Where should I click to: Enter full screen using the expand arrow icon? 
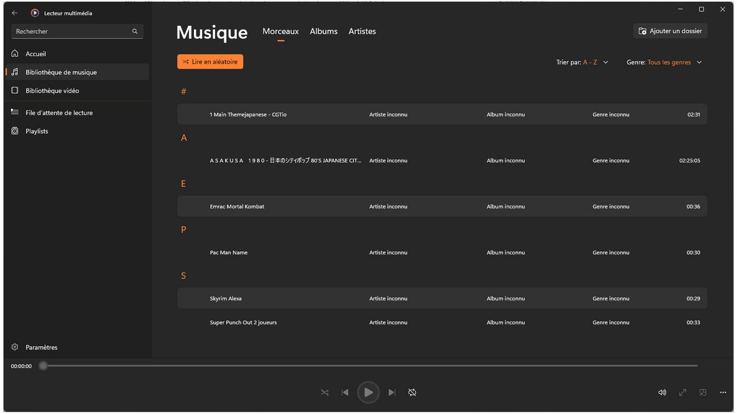(x=682, y=392)
